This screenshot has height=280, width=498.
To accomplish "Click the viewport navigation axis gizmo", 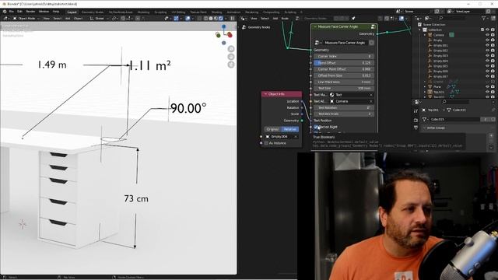I will 224,34.
